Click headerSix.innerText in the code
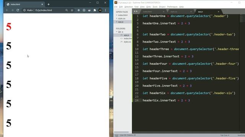 tap(159, 100)
